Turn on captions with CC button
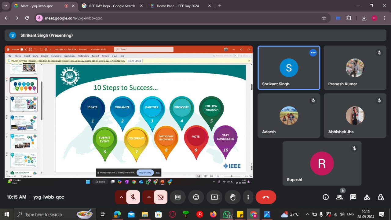Image resolution: width=391 pixels, height=220 pixels. pyautogui.click(x=178, y=197)
